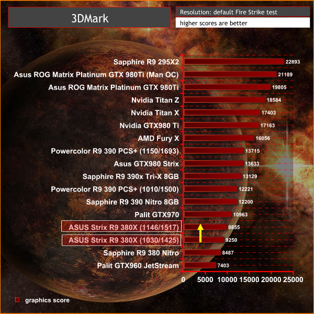Select the Palit GTX960 JetStream label
Image resolution: width=314 pixels, height=314 pixels.
138,266
